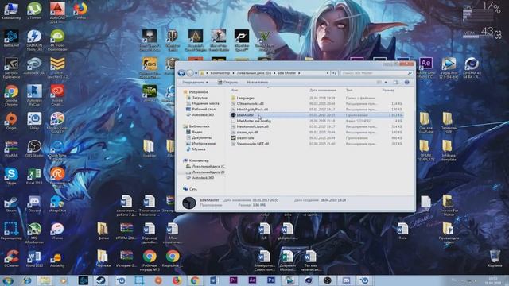This screenshot has width=509, height=286.
Task: Launch Google Chrome from the desktop
Action: coord(11,95)
